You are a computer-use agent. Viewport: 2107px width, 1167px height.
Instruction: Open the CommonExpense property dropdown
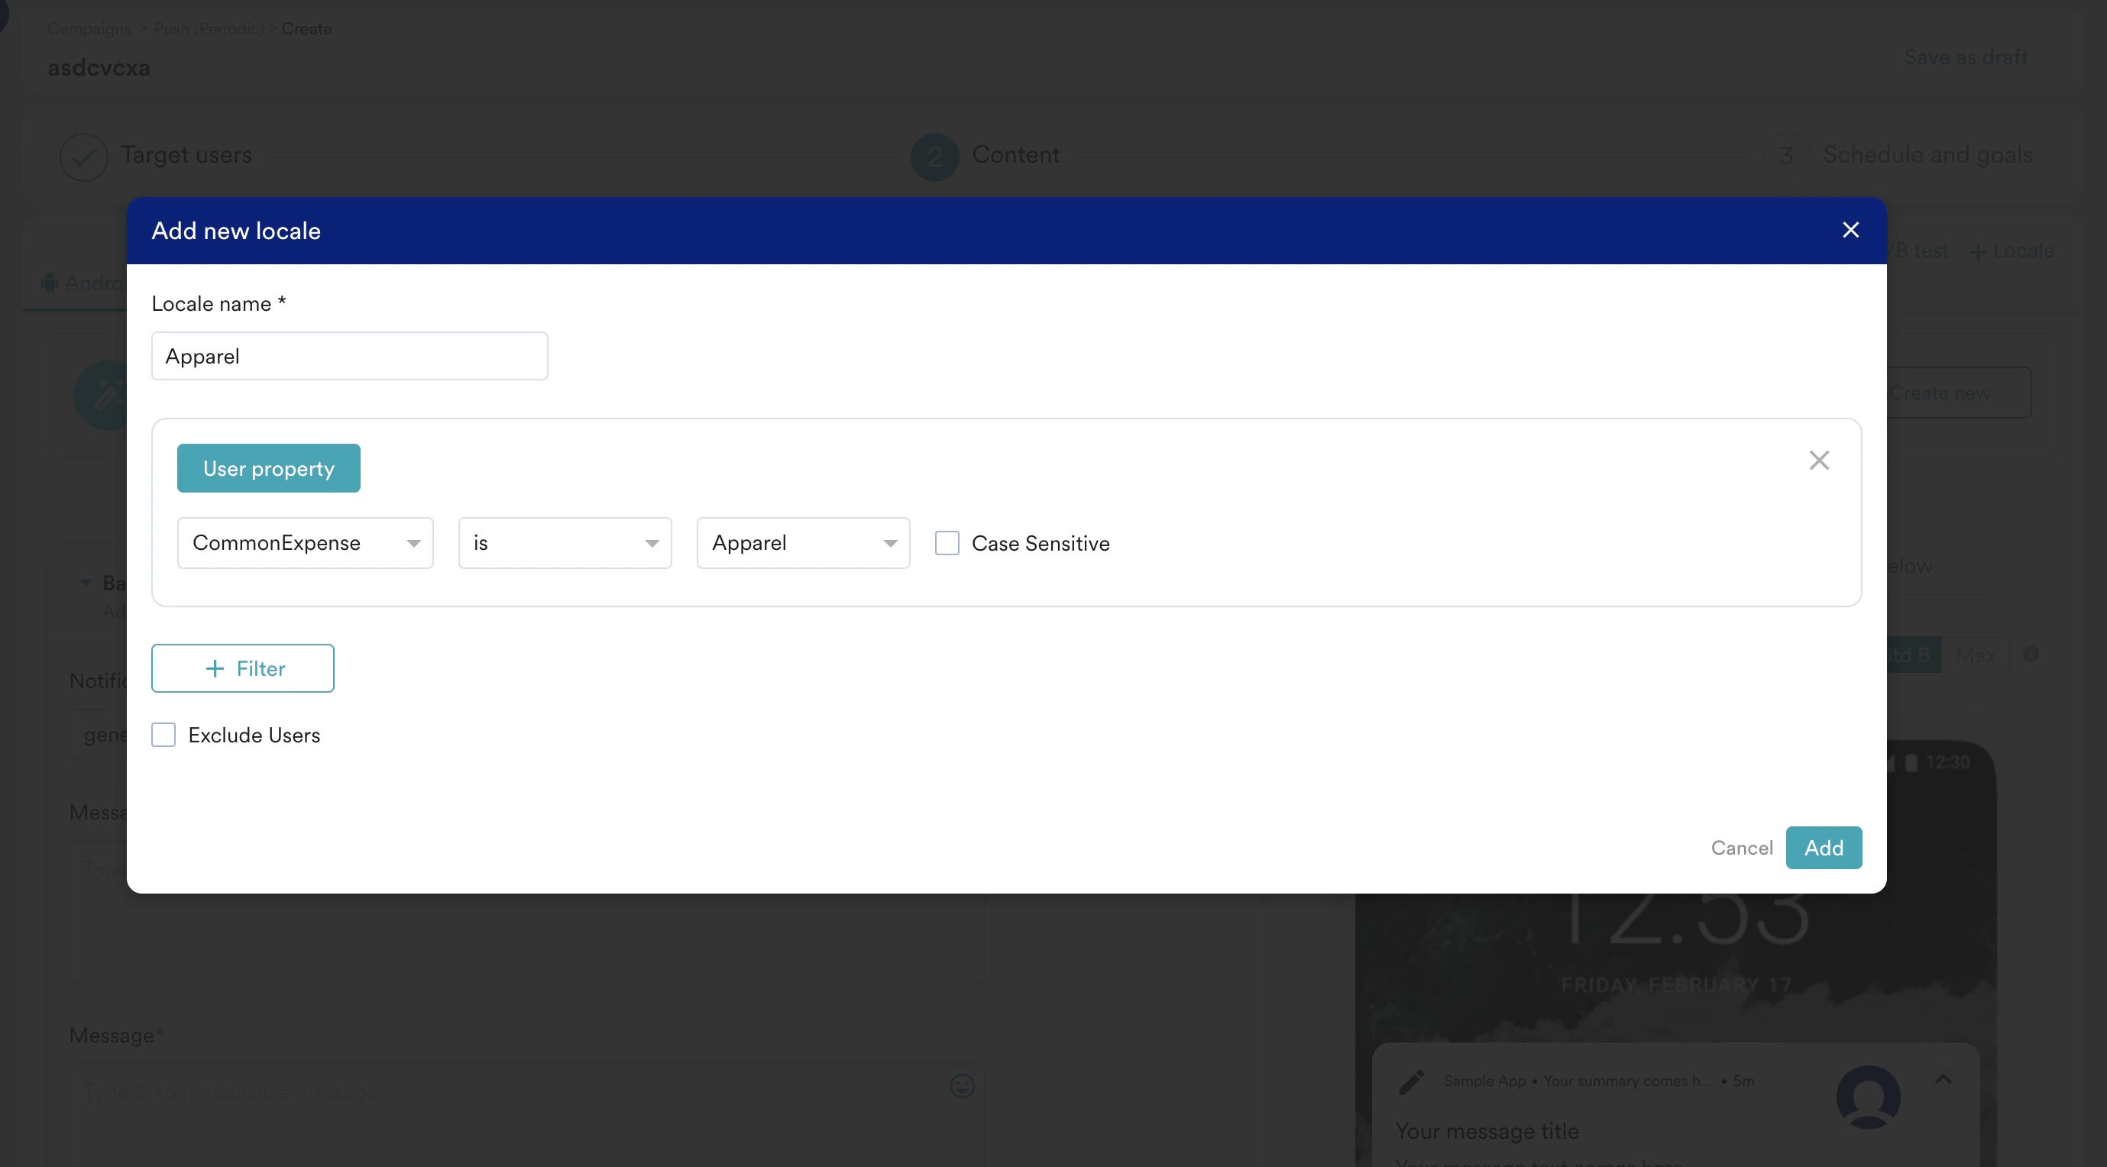pyautogui.click(x=304, y=543)
